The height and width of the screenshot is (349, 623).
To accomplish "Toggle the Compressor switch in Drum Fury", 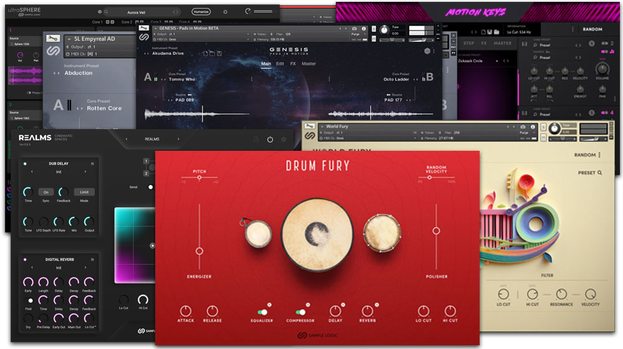I will [x=300, y=312].
